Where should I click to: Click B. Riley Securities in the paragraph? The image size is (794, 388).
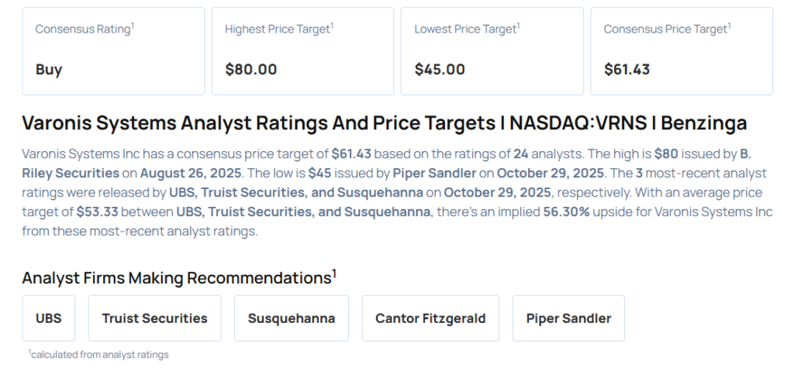click(x=71, y=173)
